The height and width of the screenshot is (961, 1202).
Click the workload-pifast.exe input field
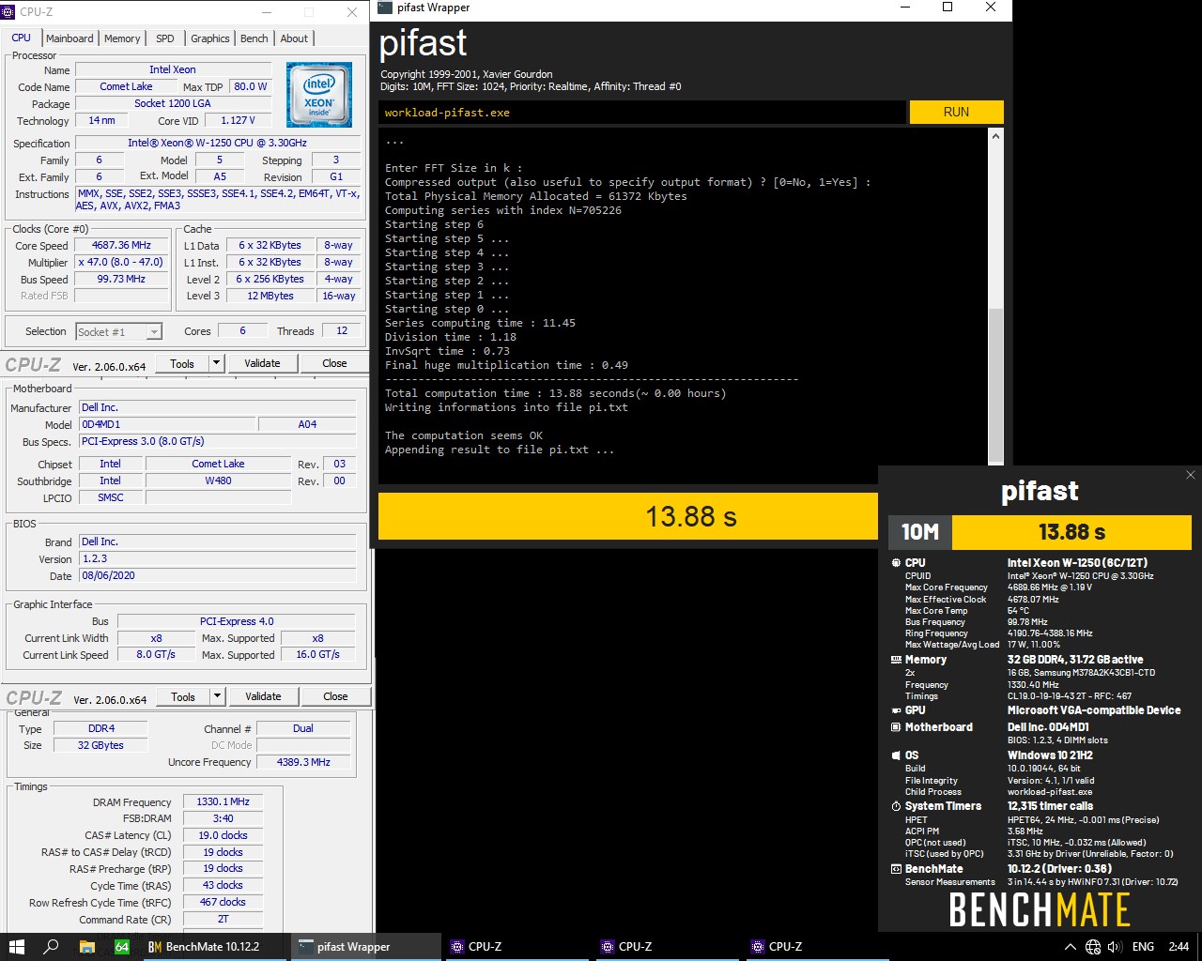click(643, 113)
